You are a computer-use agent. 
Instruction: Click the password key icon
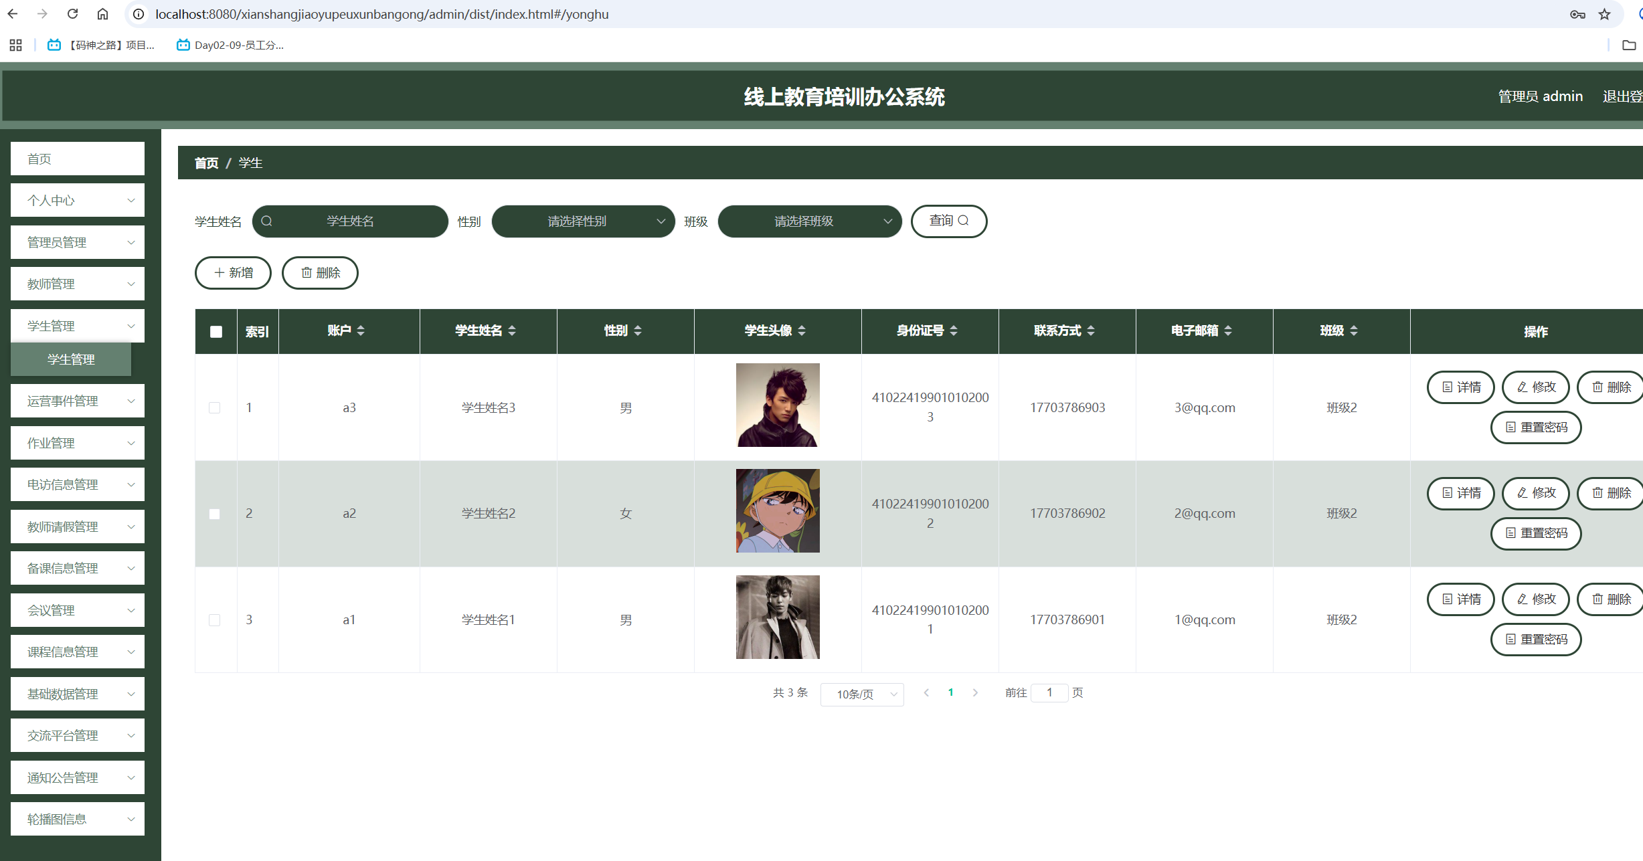(1577, 14)
